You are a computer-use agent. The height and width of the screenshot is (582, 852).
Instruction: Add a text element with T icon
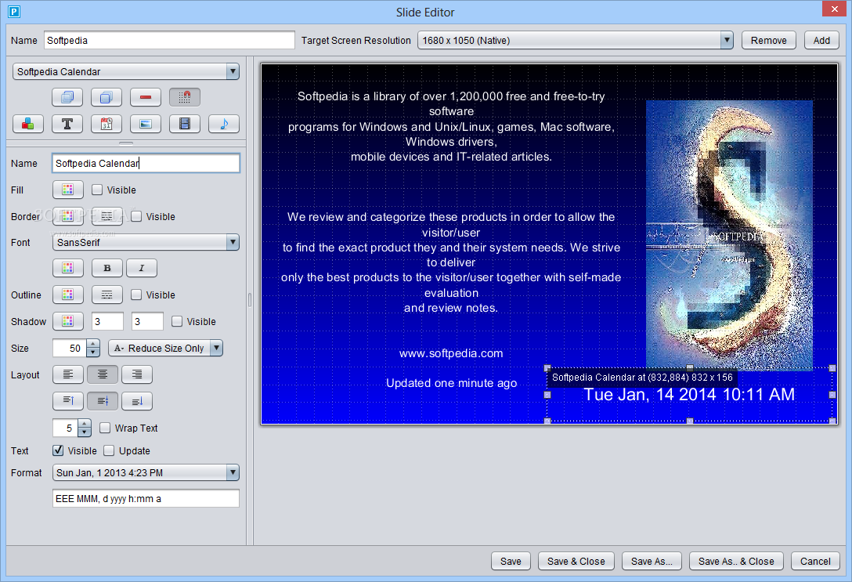(x=67, y=124)
